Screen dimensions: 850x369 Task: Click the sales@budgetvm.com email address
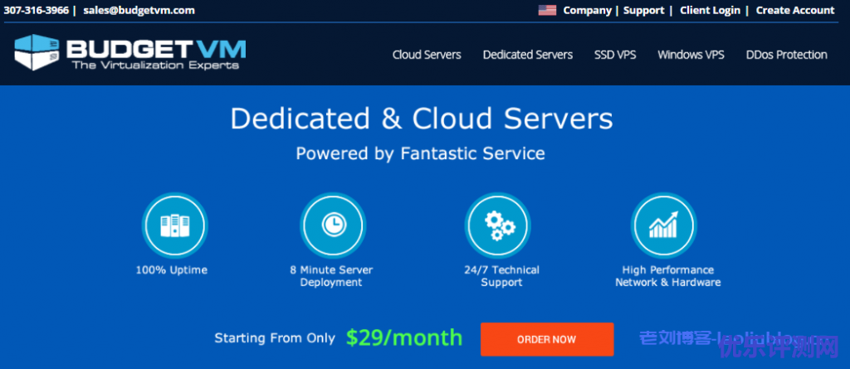pyautogui.click(x=139, y=11)
